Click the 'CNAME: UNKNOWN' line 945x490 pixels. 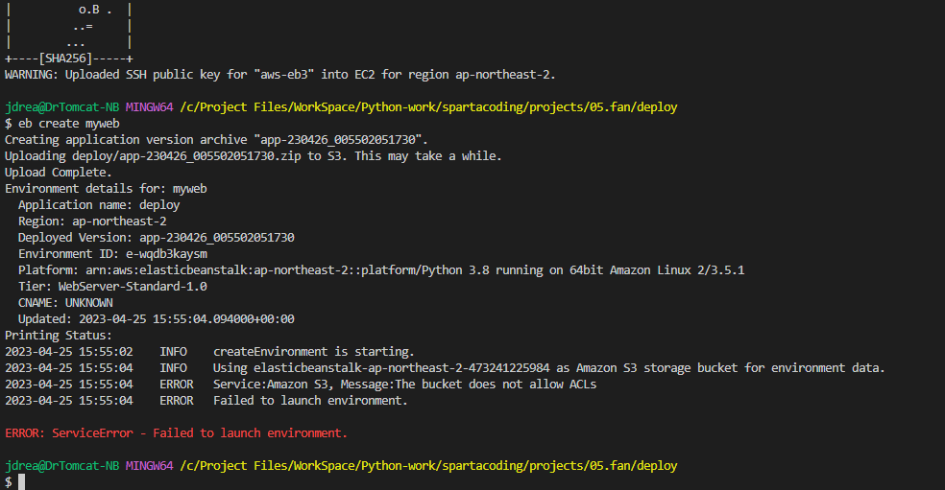point(65,303)
